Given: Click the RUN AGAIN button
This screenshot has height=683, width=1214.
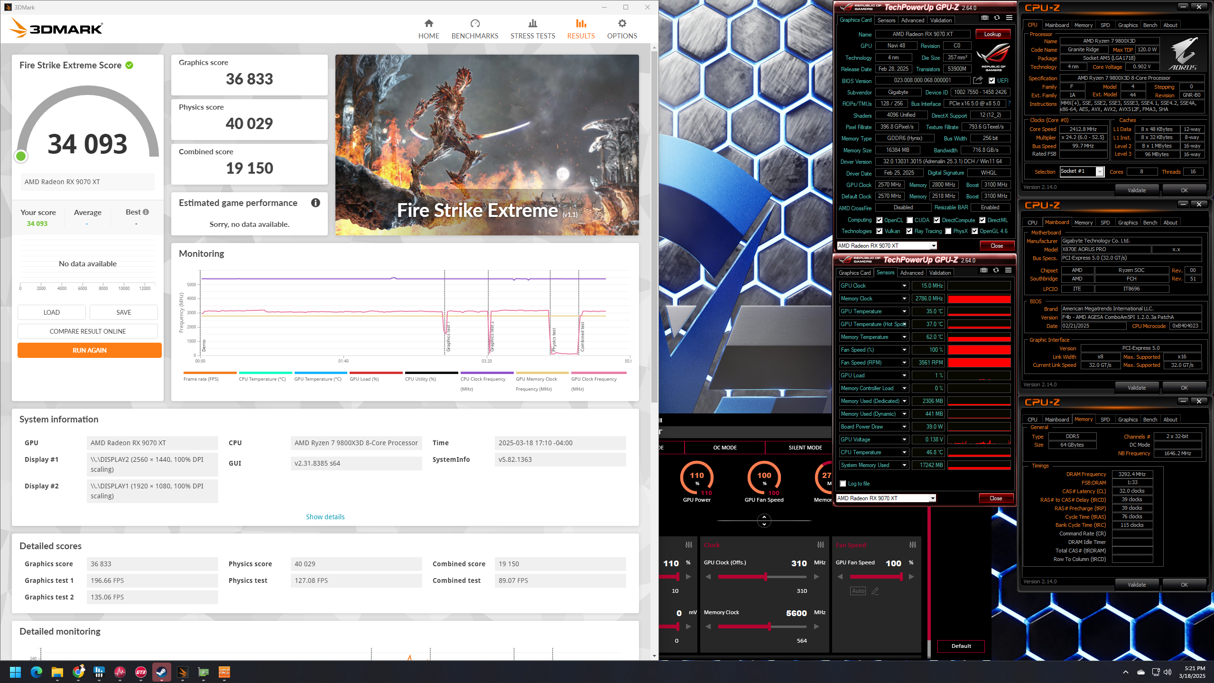Looking at the screenshot, I should pyautogui.click(x=89, y=350).
